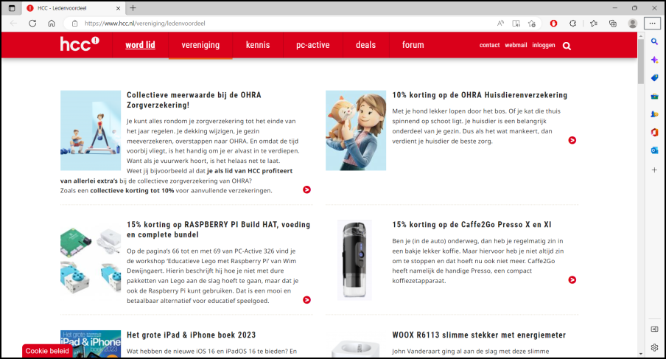Open the 'kennis' menu item
The width and height of the screenshot is (666, 359).
tap(258, 45)
